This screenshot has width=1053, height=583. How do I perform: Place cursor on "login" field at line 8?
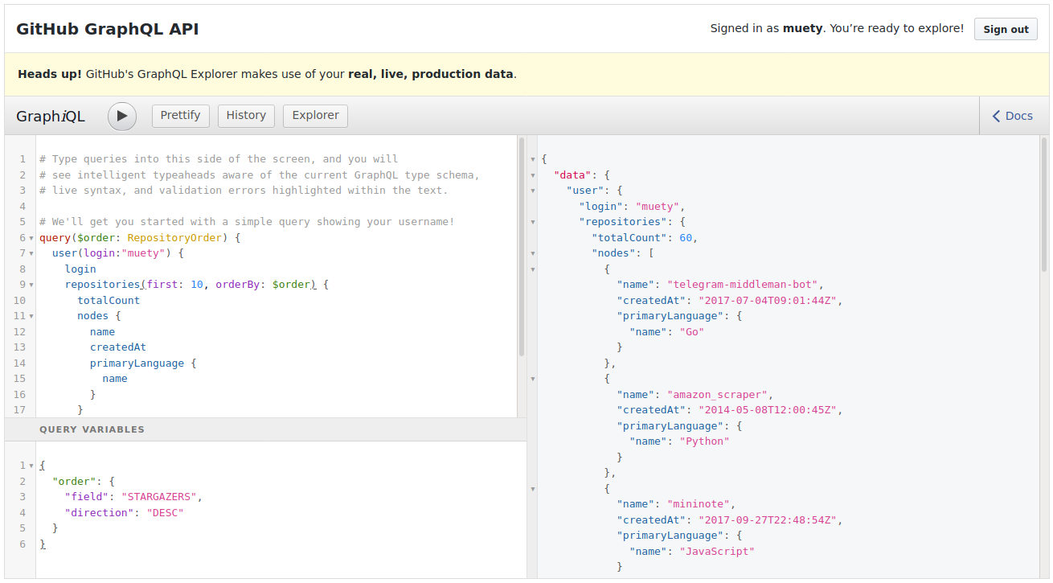(80, 269)
